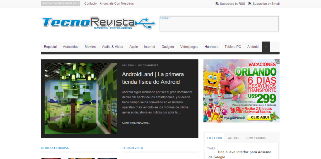Open the Especial menu item

pyautogui.click(x=50, y=47)
